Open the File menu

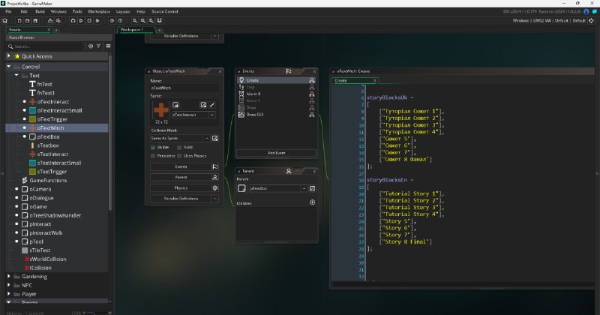tap(8, 11)
